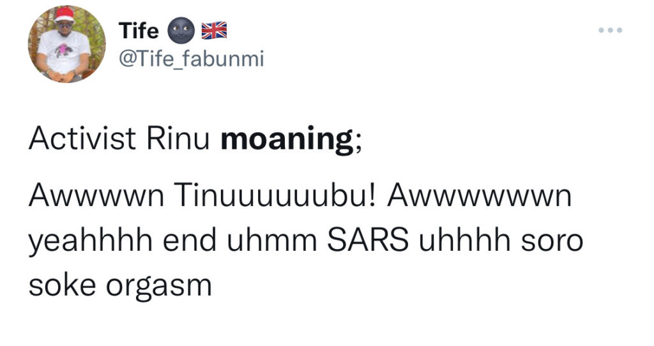The image size is (654, 346).
Task: Click the longer "Awwwwwwwn" at line end
Action: point(478,199)
